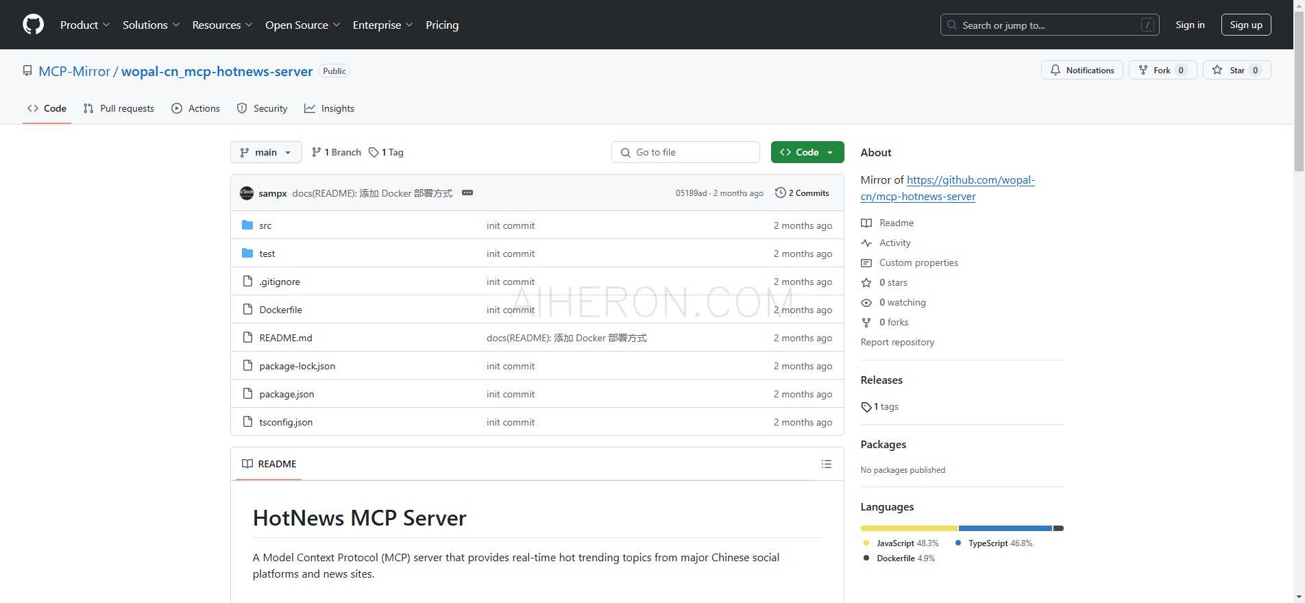Open the MCP-Mirror owner link

75,71
